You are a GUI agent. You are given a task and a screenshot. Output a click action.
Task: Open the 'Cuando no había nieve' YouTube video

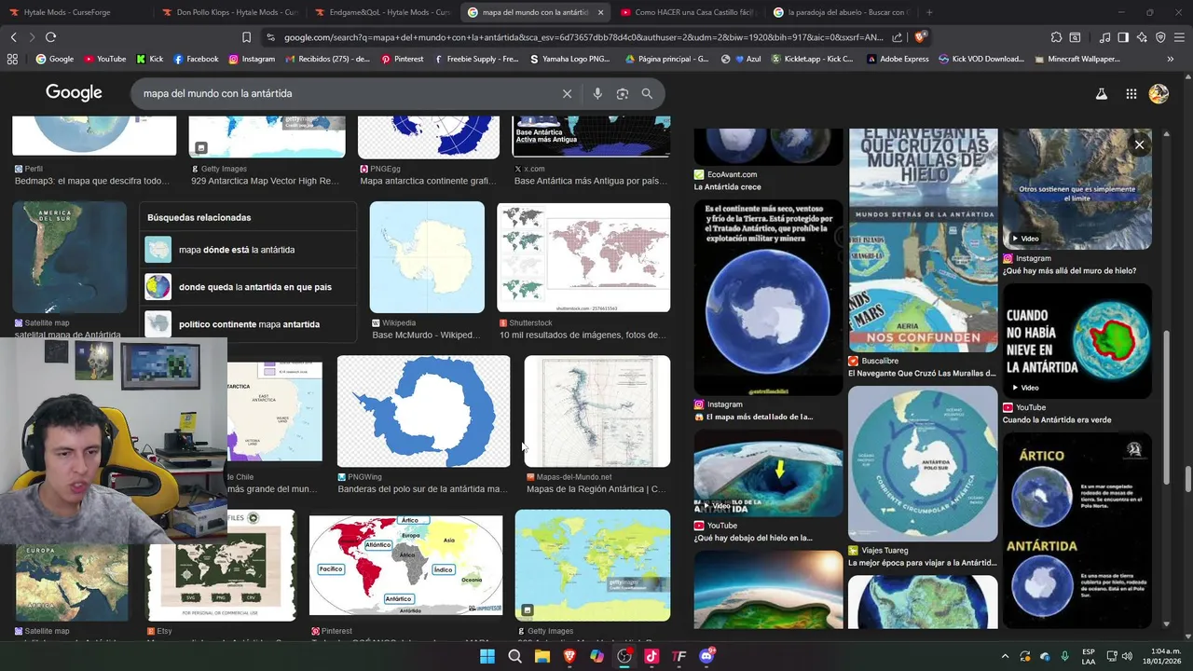pos(1077,341)
